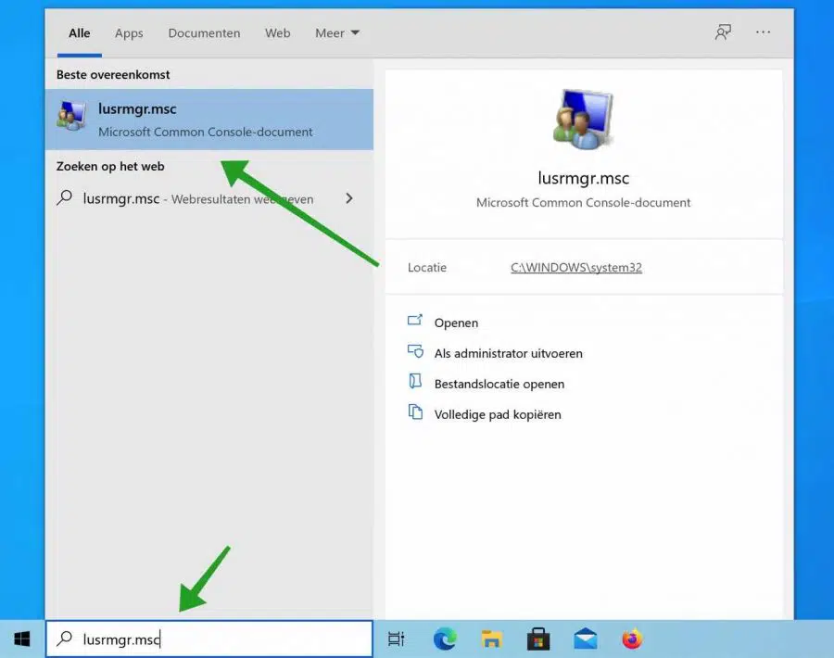Screen dimensions: 834x658
Task: Click Volledige pad kopiëren
Action: click(x=498, y=414)
